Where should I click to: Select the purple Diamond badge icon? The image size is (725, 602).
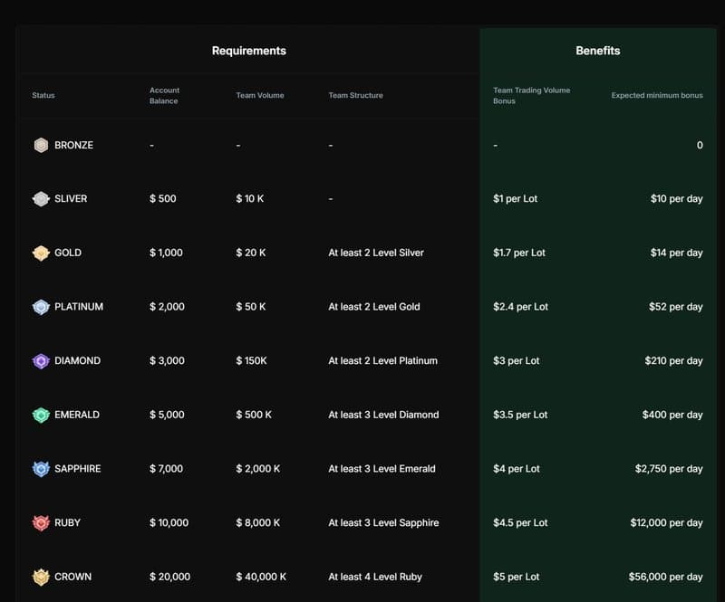41,361
